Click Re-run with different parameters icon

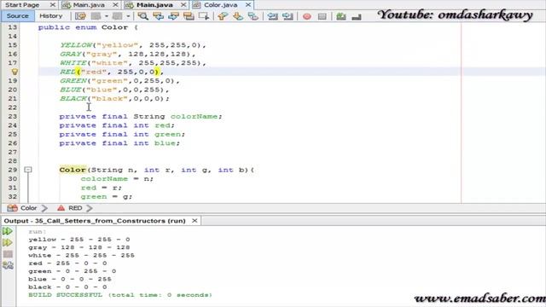click(8, 242)
